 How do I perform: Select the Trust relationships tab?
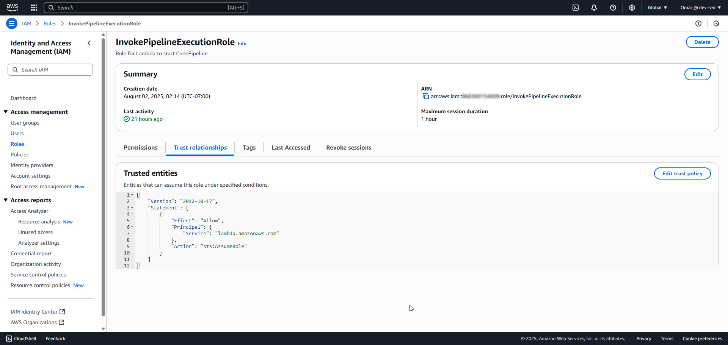(200, 148)
